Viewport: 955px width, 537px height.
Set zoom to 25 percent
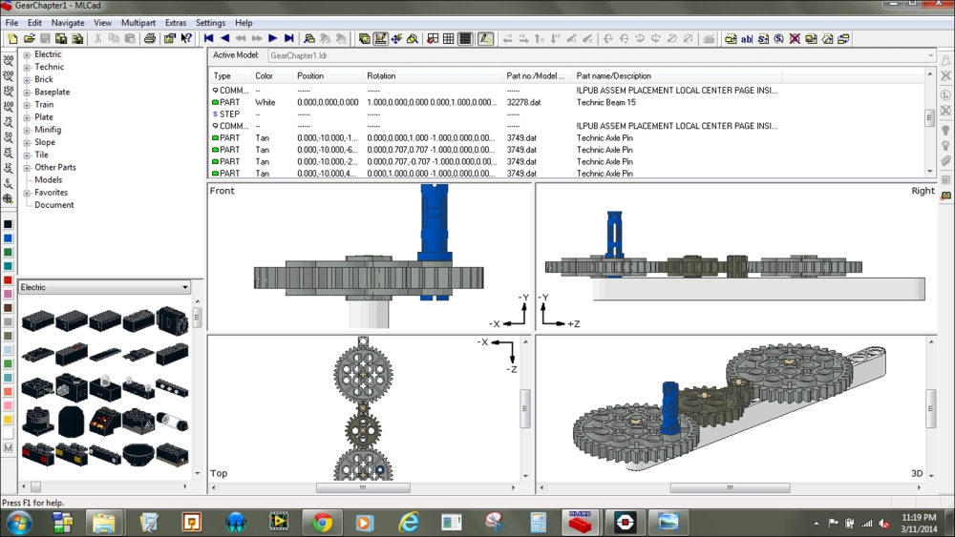[8, 153]
